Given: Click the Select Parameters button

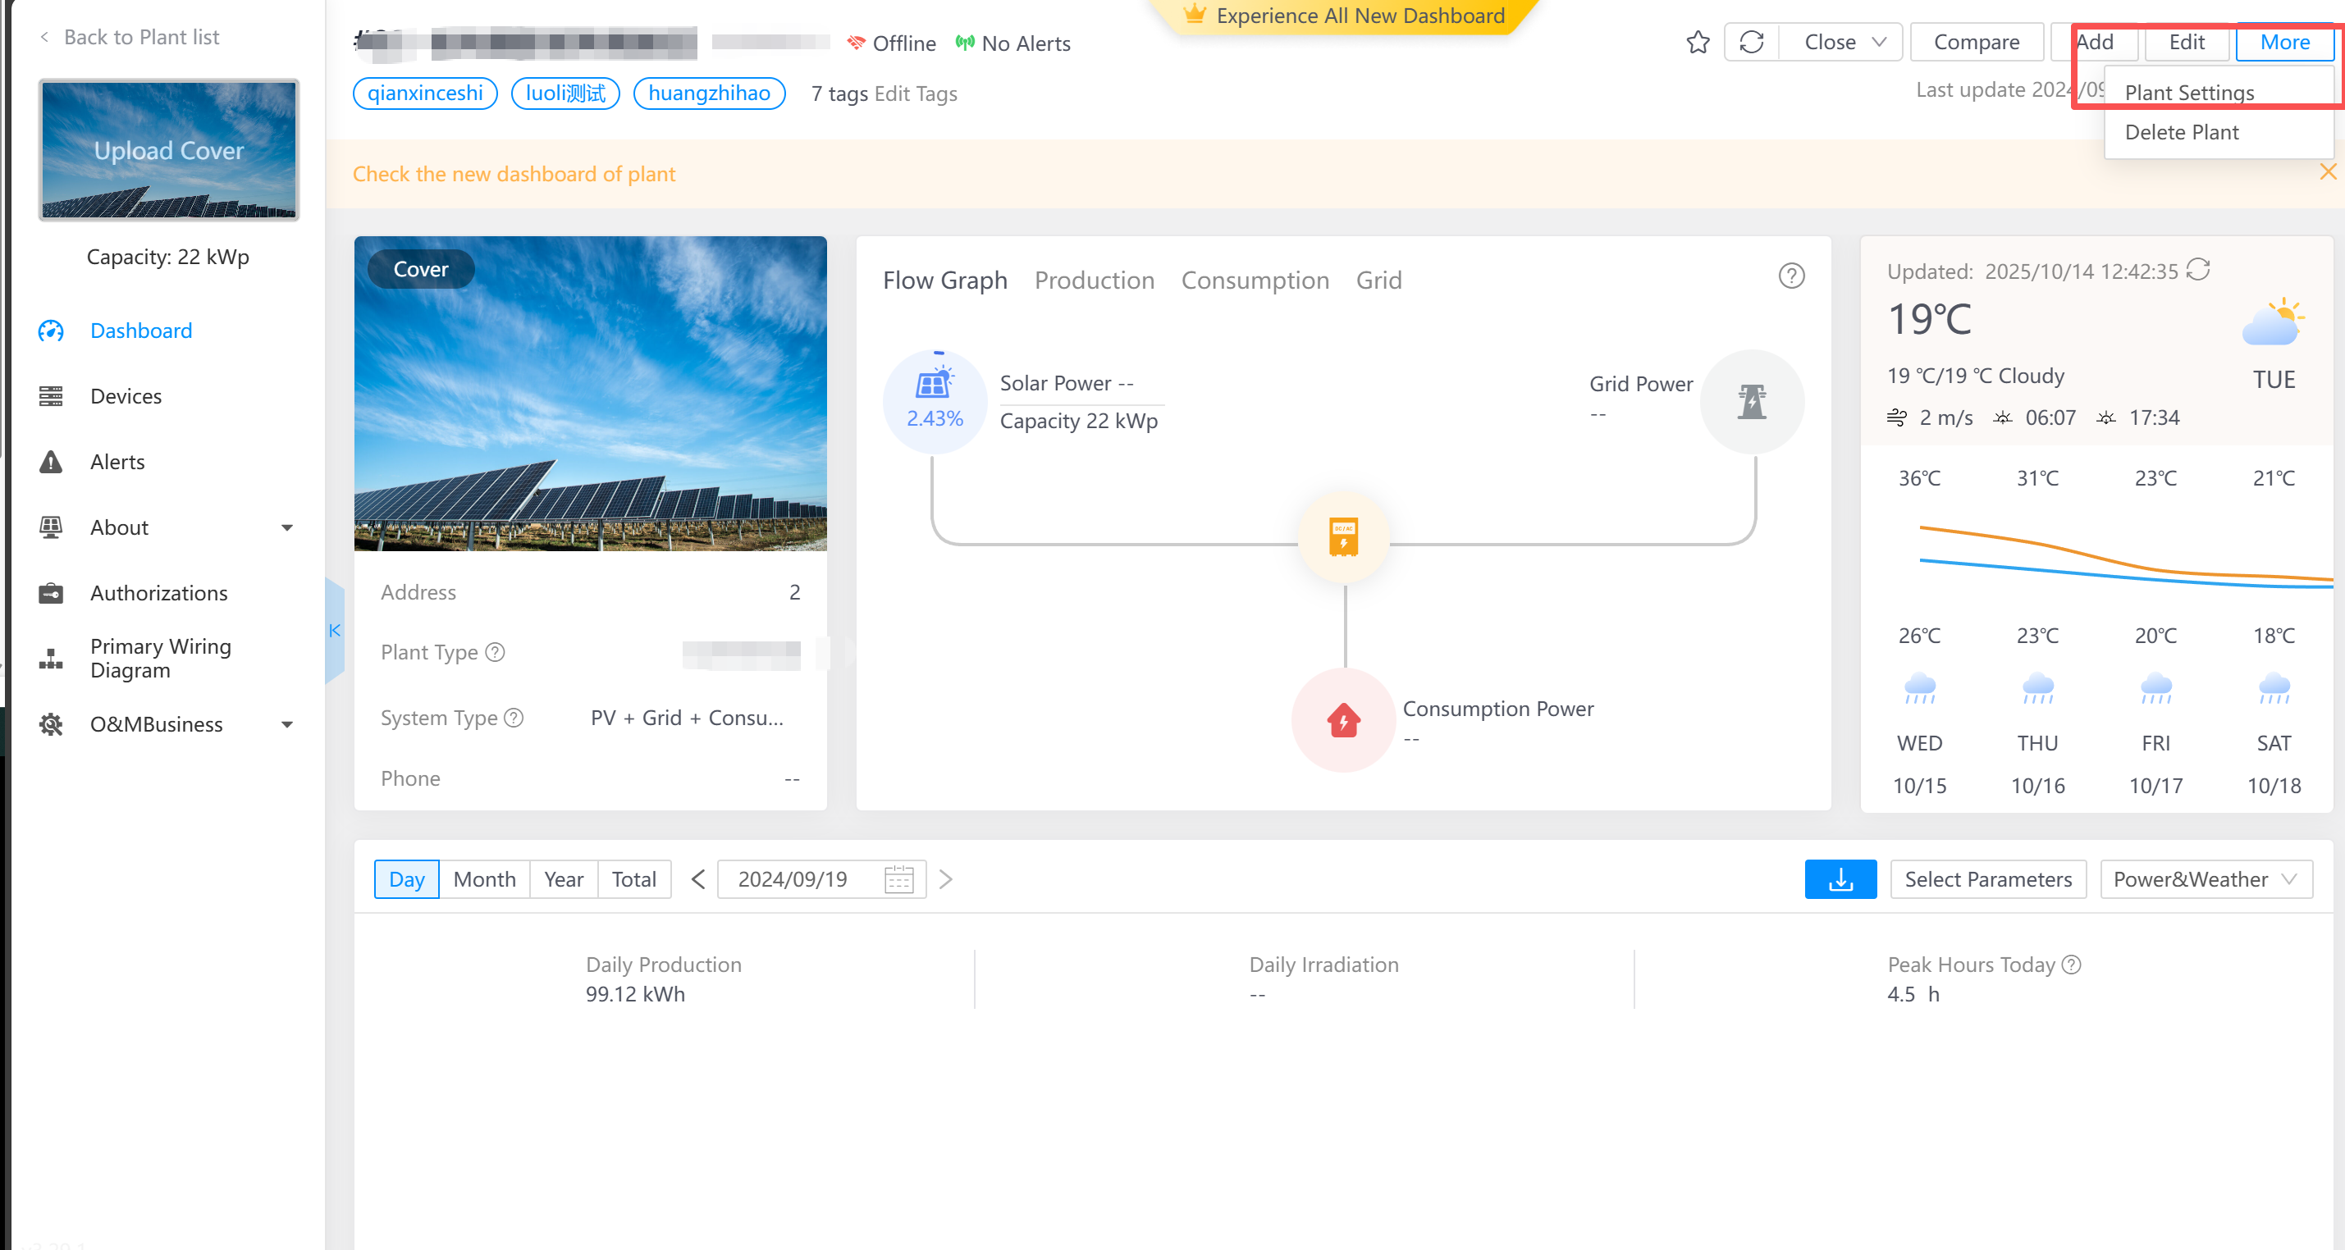Looking at the screenshot, I should click(x=1987, y=878).
